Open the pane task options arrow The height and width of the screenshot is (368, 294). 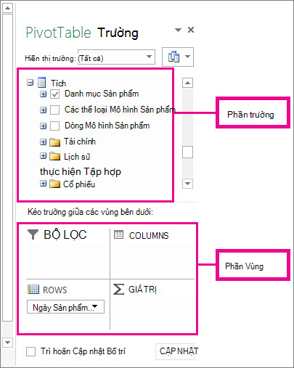[x=178, y=30]
